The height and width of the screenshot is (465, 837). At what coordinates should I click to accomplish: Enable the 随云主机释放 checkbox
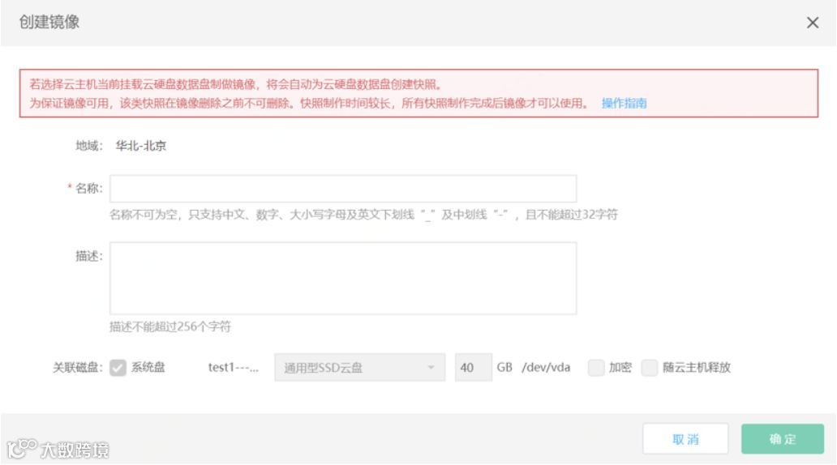pyautogui.click(x=649, y=368)
